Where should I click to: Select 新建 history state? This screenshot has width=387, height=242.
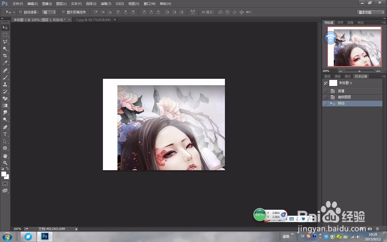pyautogui.click(x=352, y=91)
